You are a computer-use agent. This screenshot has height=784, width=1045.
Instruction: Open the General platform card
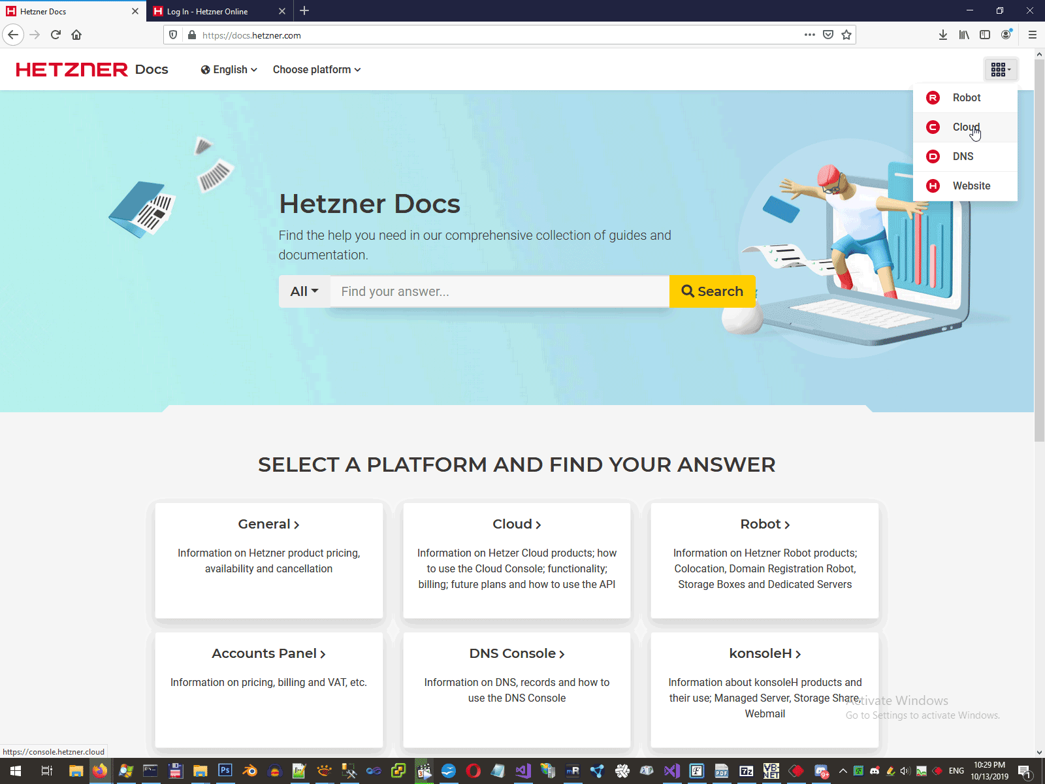(269, 560)
